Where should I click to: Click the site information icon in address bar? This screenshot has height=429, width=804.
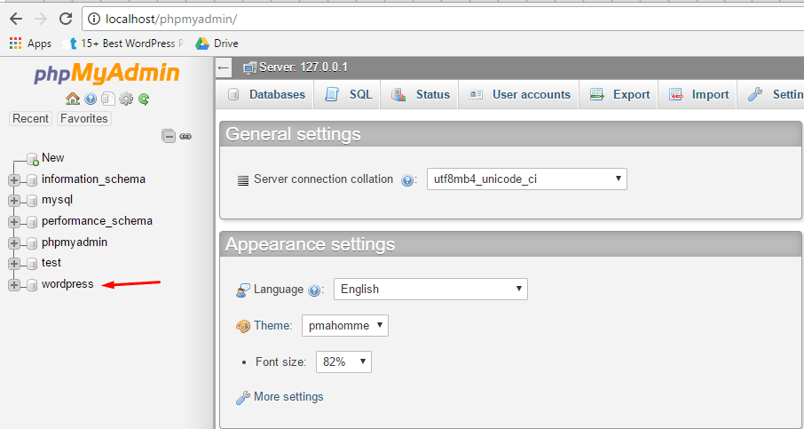click(x=94, y=20)
